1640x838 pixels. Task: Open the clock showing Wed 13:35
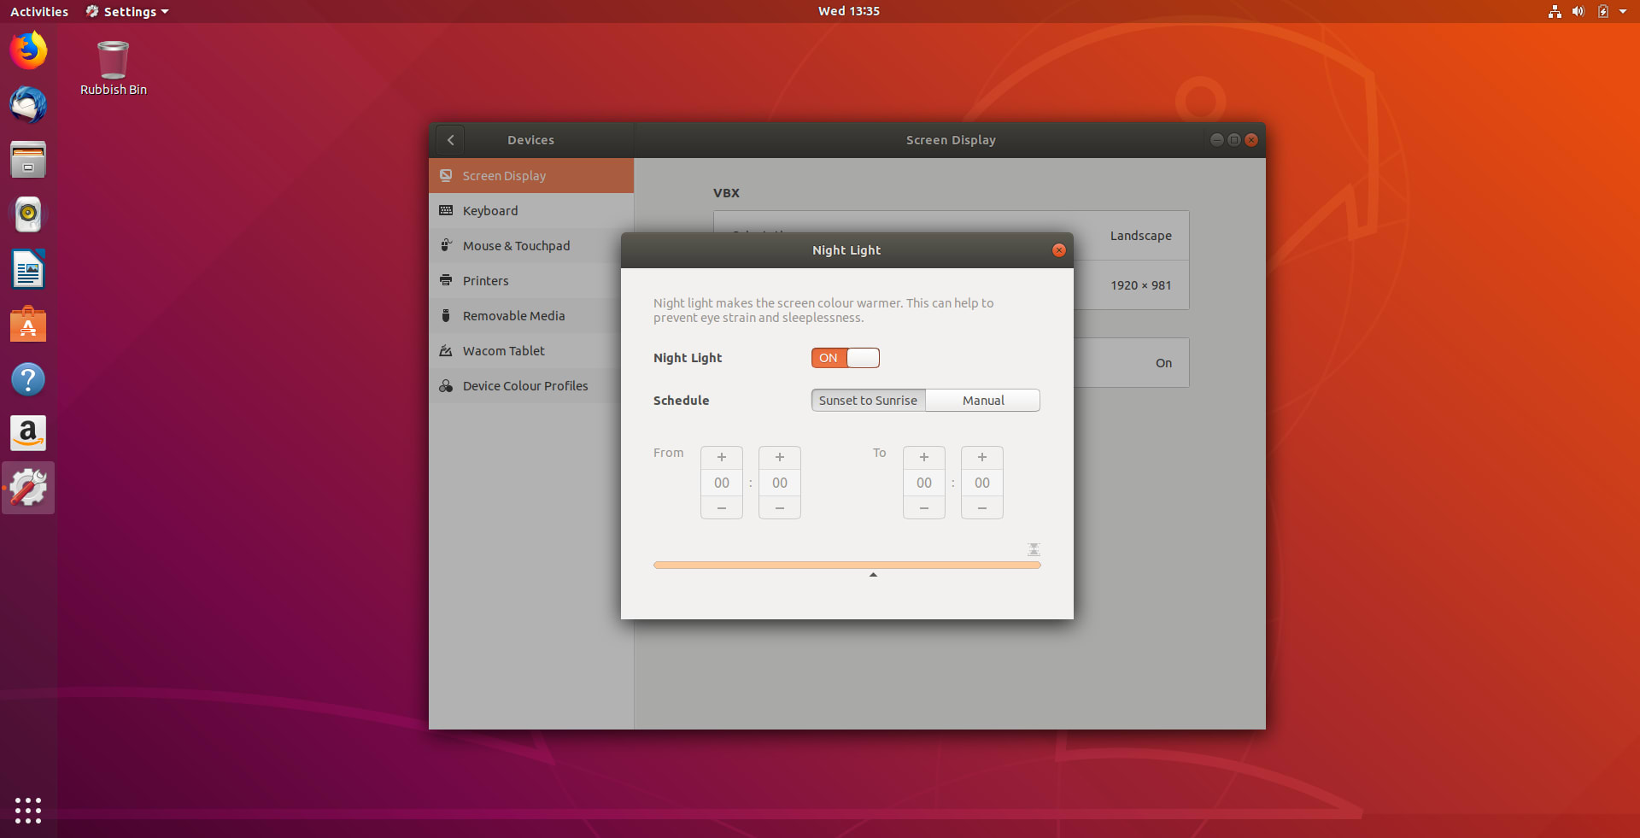tap(849, 11)
